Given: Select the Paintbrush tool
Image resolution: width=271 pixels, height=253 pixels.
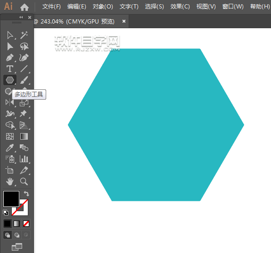Looking at the screenshot, I should (24, 80).
